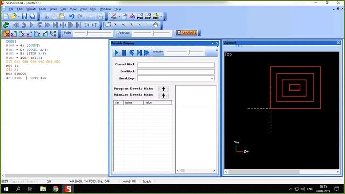The width and height of the screenshot is (345, 194).
Task: Click the step-to-next-block icon in main toolbar
Action: click(55, 25)
